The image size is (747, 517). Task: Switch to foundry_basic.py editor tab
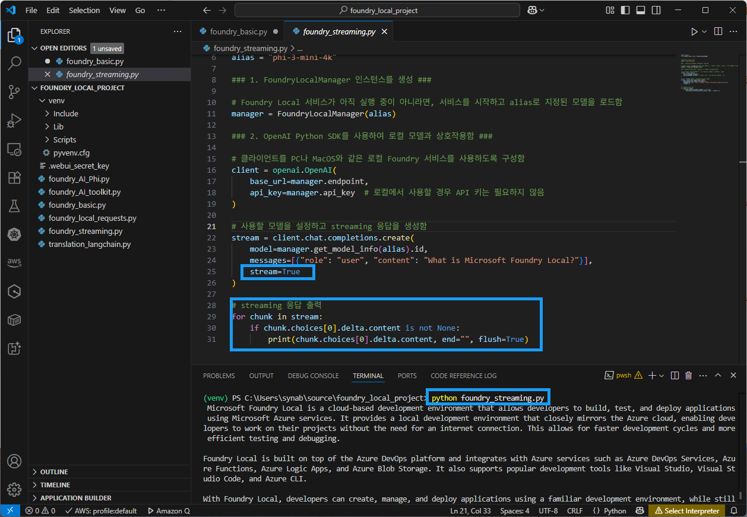tap(238, 31)
